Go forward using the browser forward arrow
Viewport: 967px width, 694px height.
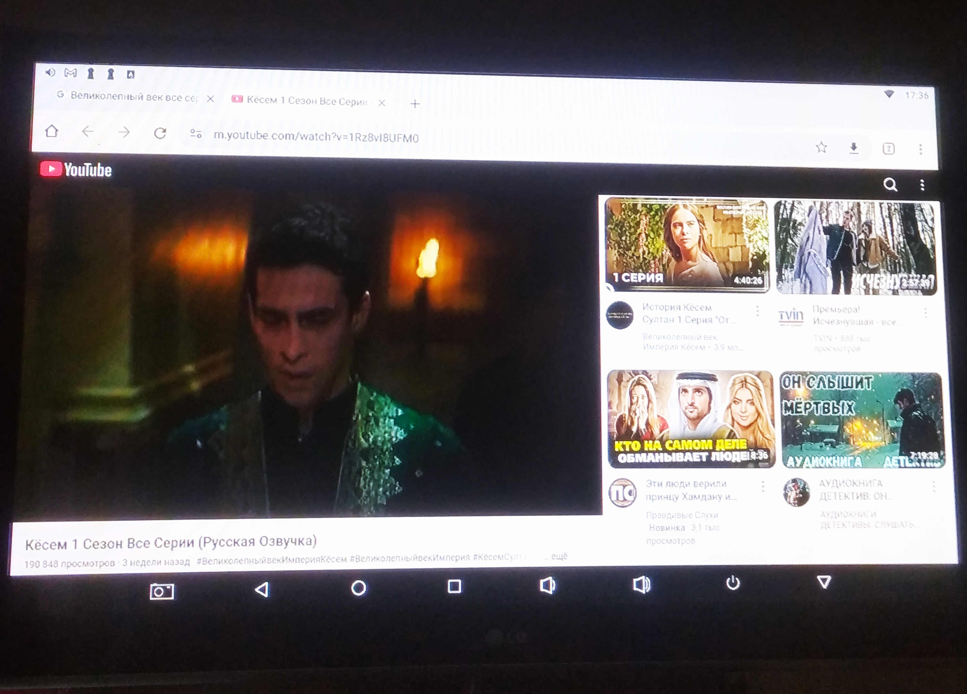[124, 132]
